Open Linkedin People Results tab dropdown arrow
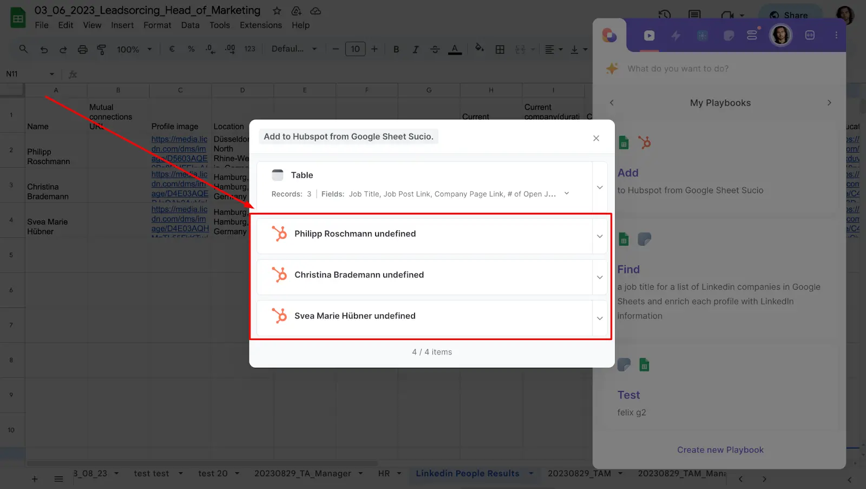866x489 pixels. coord(531,473)
